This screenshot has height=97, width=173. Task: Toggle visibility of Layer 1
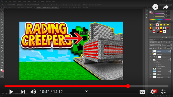coord(150,60)
